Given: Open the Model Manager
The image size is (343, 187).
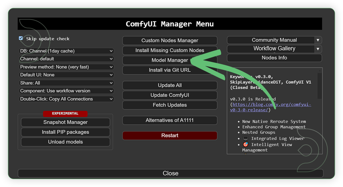Looking at the screenshot, I should pos(170,60).
